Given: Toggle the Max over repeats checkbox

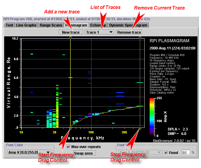Looking at the screenshot, I should tap(69, 147).
